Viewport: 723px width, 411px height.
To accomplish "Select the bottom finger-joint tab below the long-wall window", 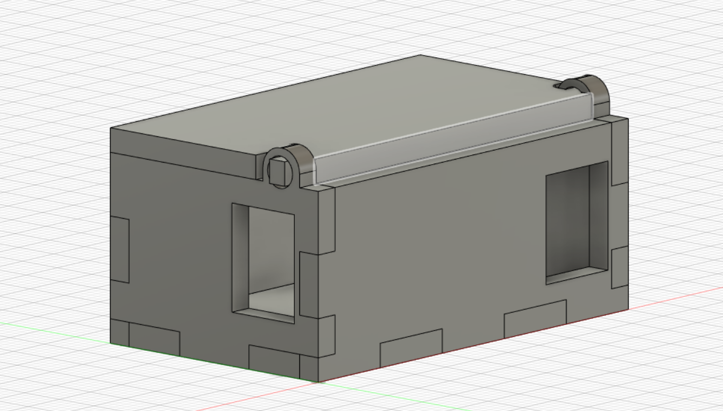I will pos(535,319).
